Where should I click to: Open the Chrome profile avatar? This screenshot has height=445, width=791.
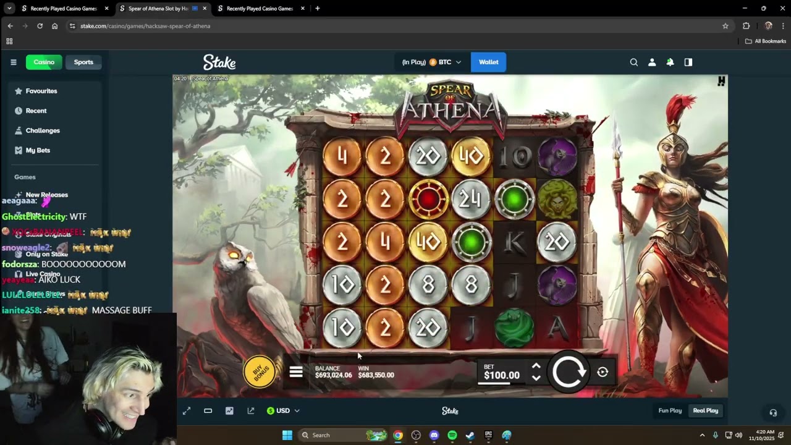768,26
